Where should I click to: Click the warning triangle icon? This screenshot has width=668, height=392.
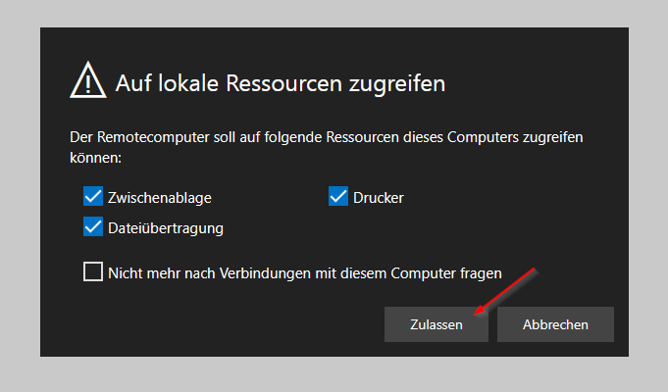pos(88,80)
